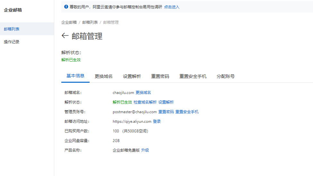Click green 解析已生效 in the info table
This screenshot has width=313, height=176.
pos(122,102)
